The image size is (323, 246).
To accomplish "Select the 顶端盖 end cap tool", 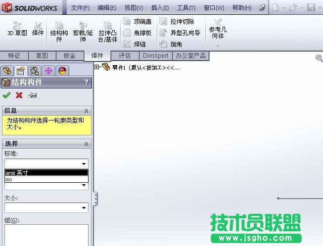I will [x=137, y=21].
